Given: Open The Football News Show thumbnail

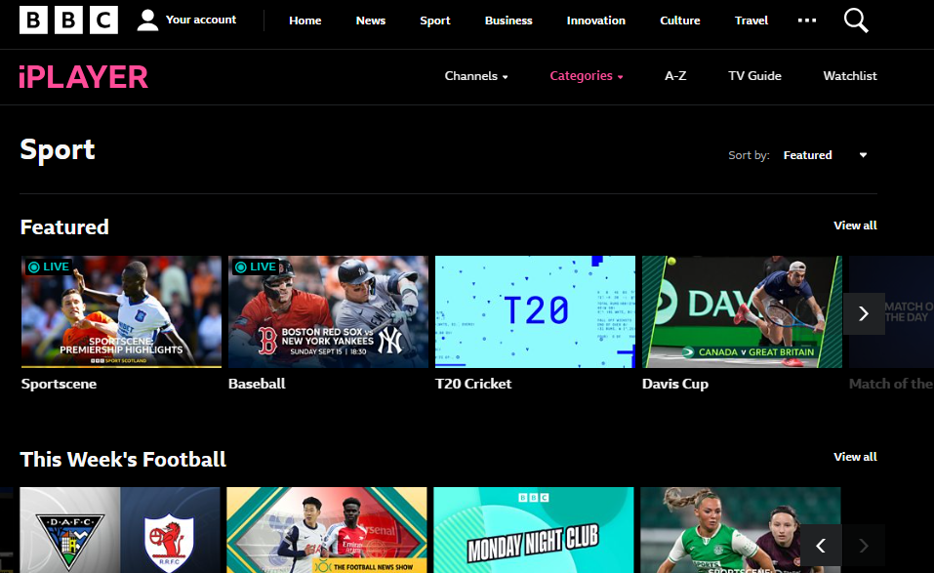Looking at the screenshot, I should tap(326, 530).
